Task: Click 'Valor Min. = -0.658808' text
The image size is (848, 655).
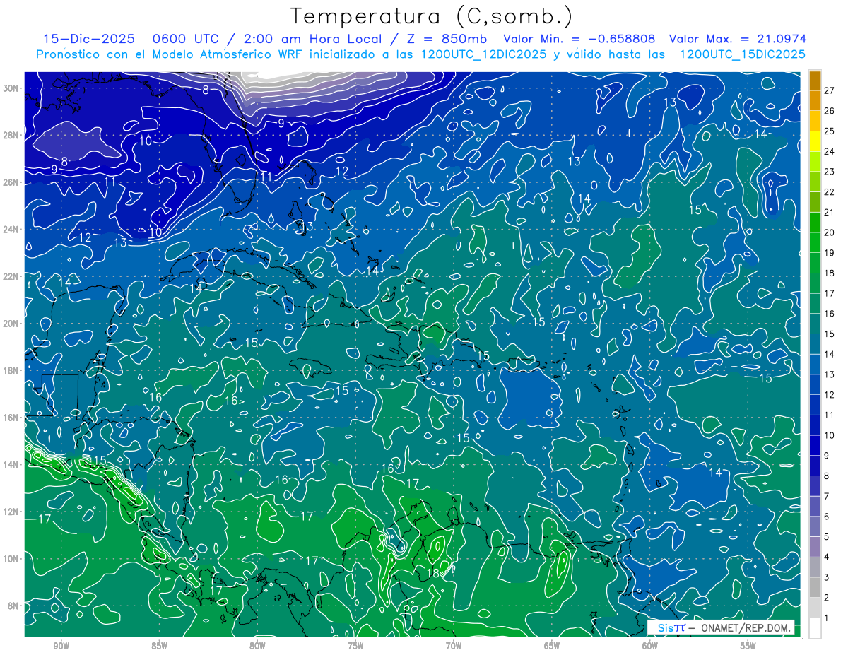Action: pyautogui.click(x=579, y=40)
